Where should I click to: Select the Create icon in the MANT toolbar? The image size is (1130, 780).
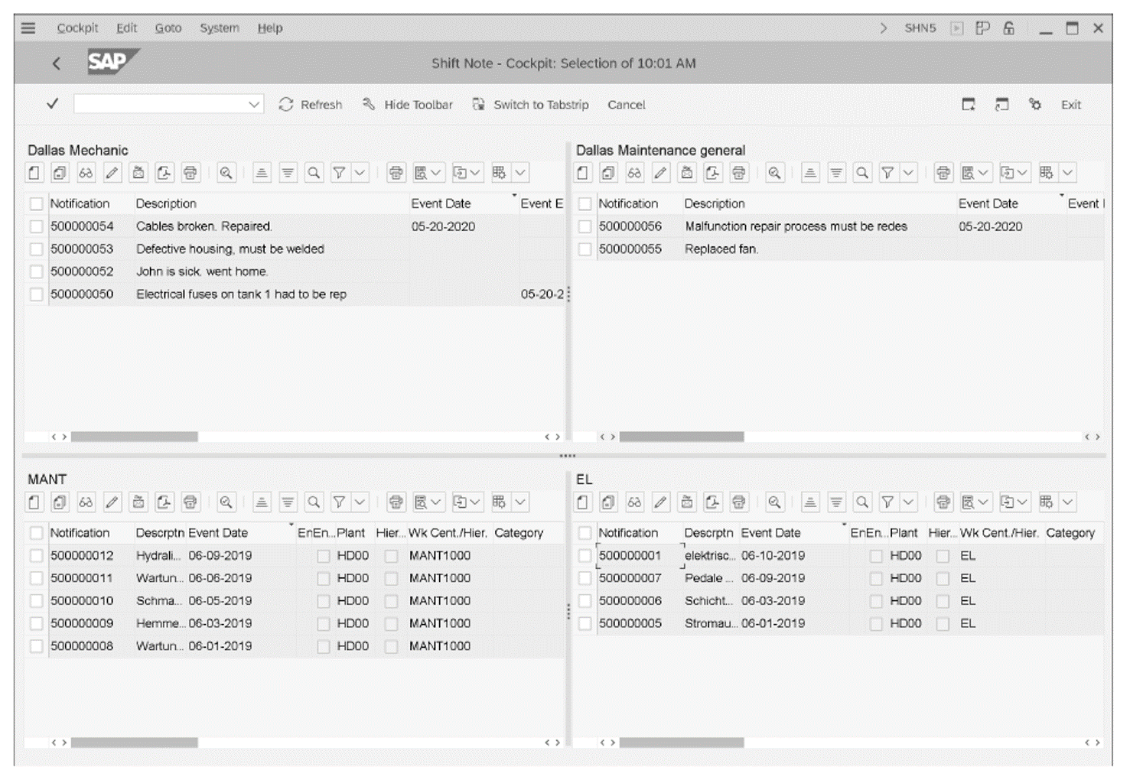[34, 502]
